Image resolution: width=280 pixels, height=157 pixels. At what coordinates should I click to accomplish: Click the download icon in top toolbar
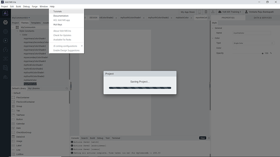[x=213, y=12]
